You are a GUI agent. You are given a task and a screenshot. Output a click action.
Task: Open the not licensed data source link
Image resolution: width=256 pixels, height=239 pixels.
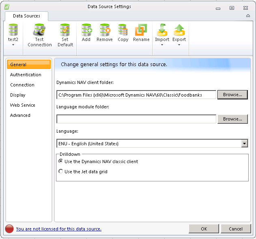(59, 229)
